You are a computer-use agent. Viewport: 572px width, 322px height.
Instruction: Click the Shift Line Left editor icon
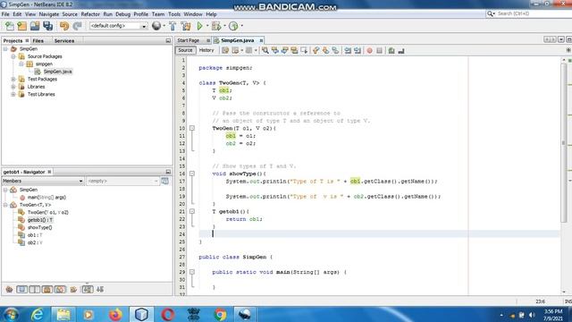[348, 50]
